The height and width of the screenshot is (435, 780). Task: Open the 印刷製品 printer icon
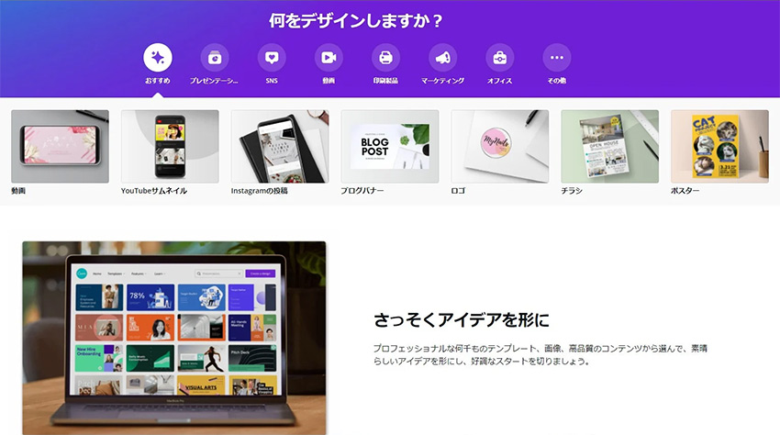pos(386,58)
